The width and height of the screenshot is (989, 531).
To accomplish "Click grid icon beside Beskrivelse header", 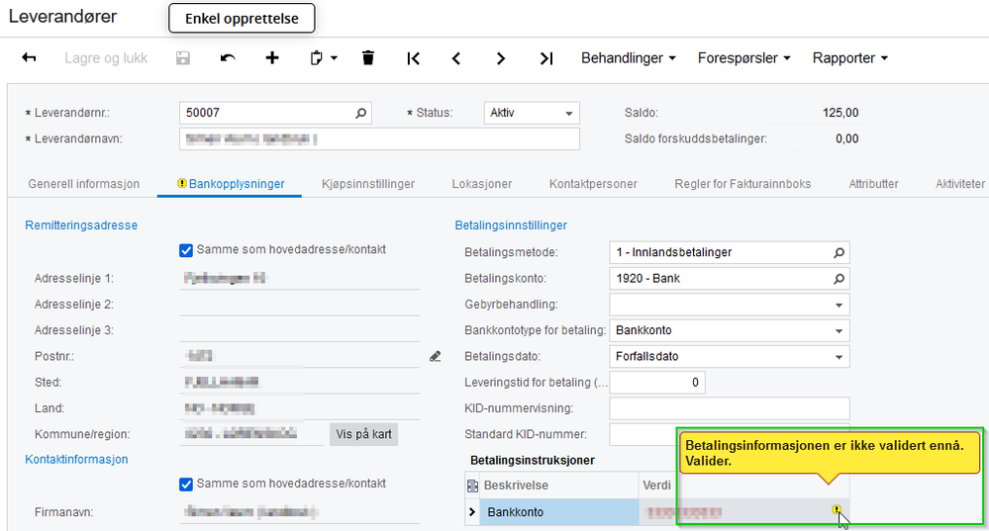I will tap(472, 486).
